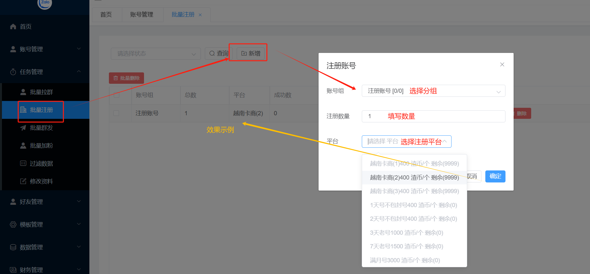Open the 批量拉群 menu item
590x274 pixels.
click(x=41, y=92)
